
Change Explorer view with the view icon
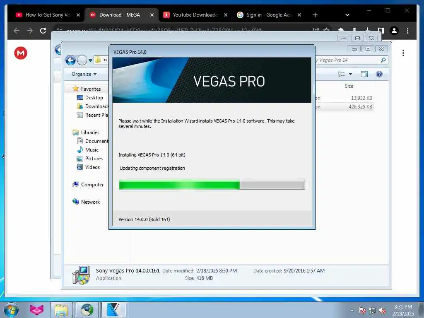coord(342,74)
